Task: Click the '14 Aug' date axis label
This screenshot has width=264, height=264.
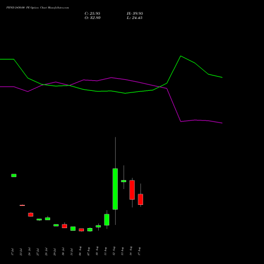Action: click(x=131, y=251)
